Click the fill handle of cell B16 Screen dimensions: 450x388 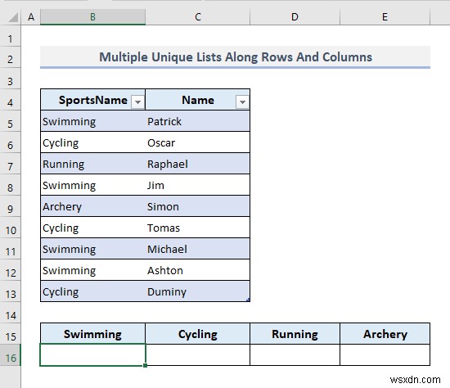pyautogui.click(x=145, y=365)
